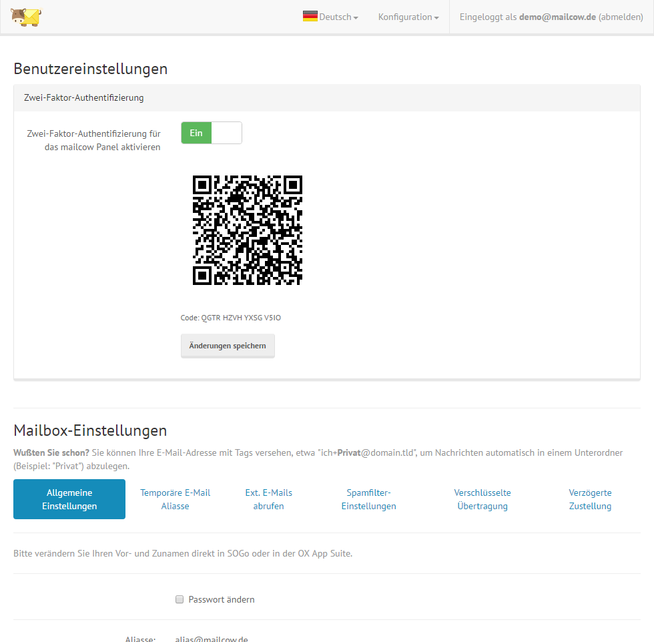The image size is (654, 642).
Task: Open the Ext. E-Mails abrufen tab
Action: pyautogui.click(x=268, y=499)
